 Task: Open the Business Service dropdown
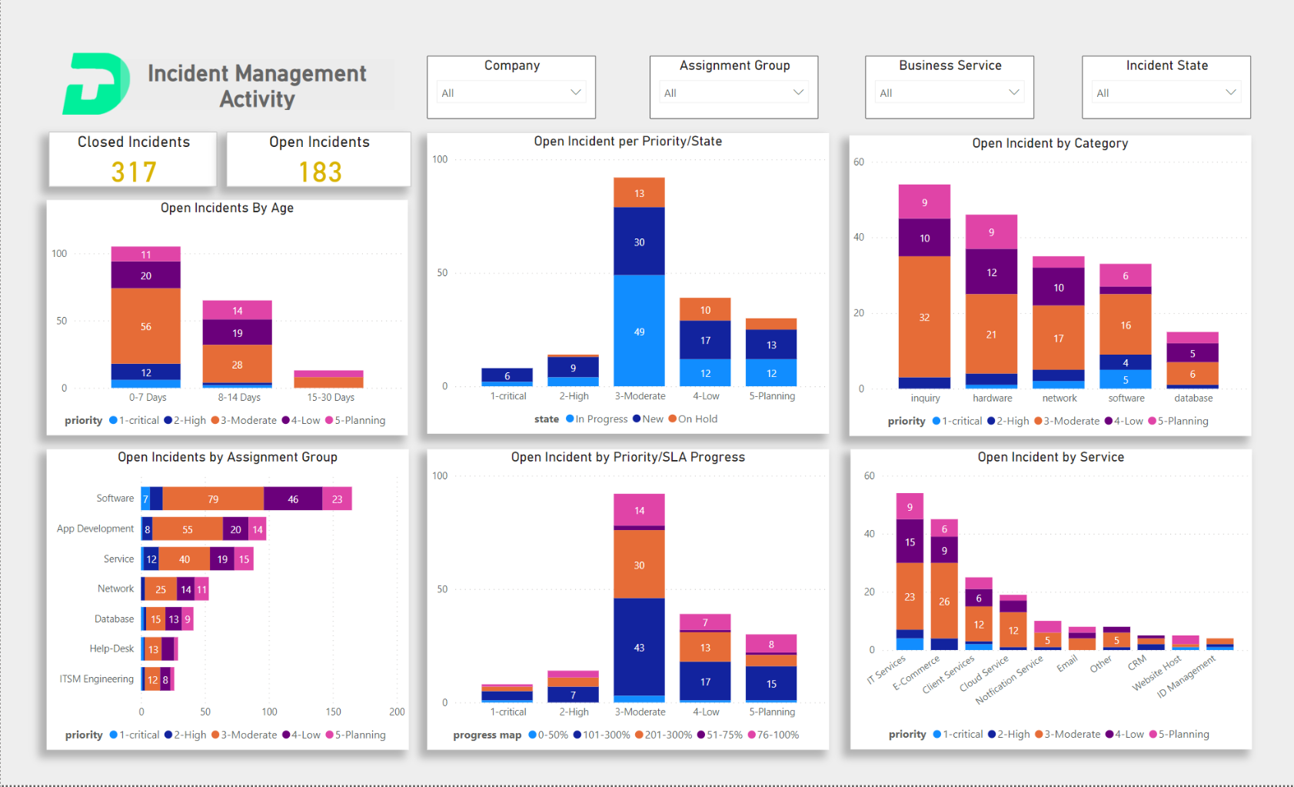pyautogui.click(x=950, y=92)
